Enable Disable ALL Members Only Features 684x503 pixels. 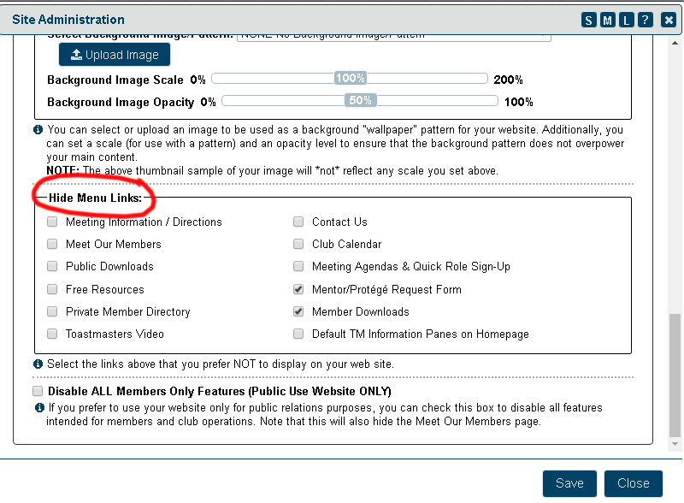click(x=38, y=391)
